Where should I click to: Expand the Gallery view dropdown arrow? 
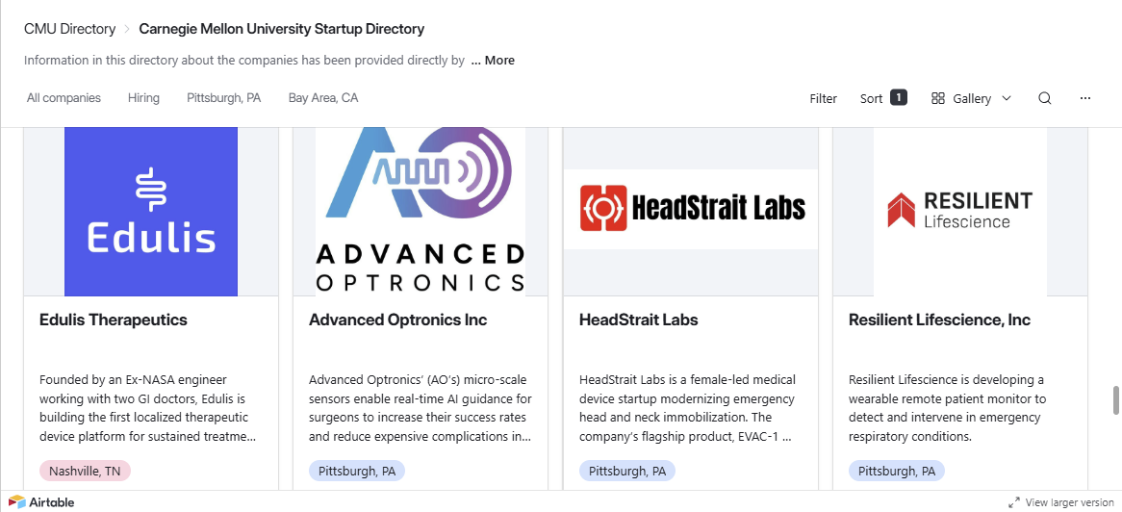pos(1007,98)
